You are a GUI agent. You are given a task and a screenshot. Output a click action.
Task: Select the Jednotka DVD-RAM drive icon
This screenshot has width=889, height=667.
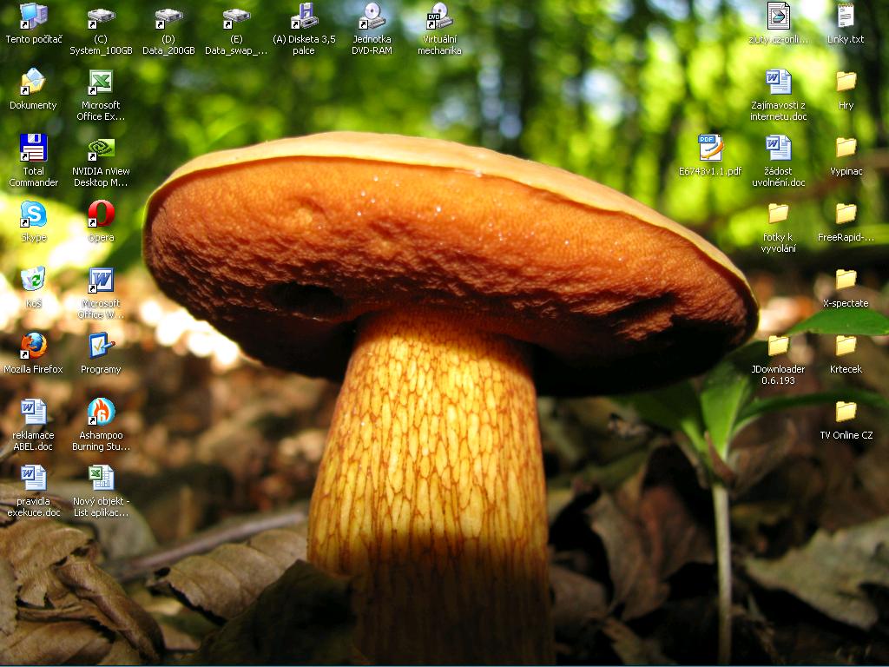[372, 17]
